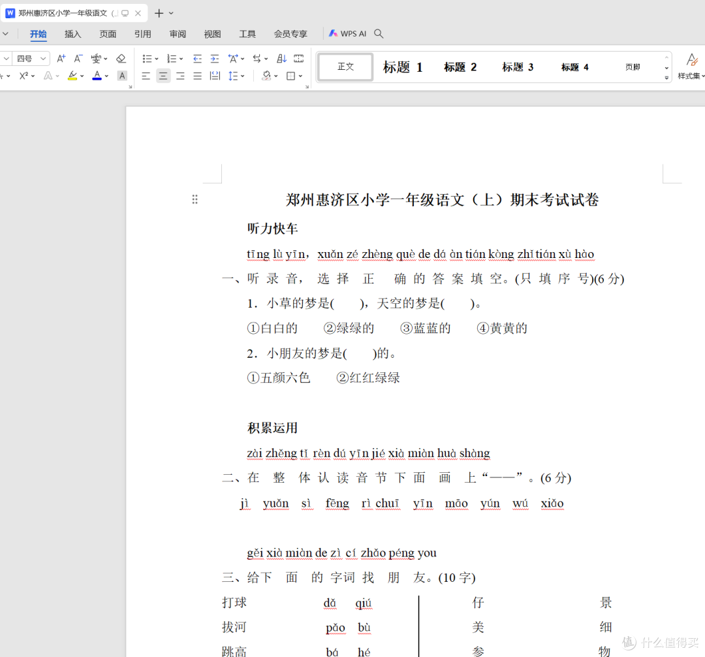This screenshot has height=657, width=705.
Task: Click the paragraph shading paint bucket icon
Action: (266, 76)
